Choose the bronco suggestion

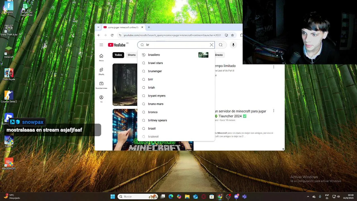176,112
